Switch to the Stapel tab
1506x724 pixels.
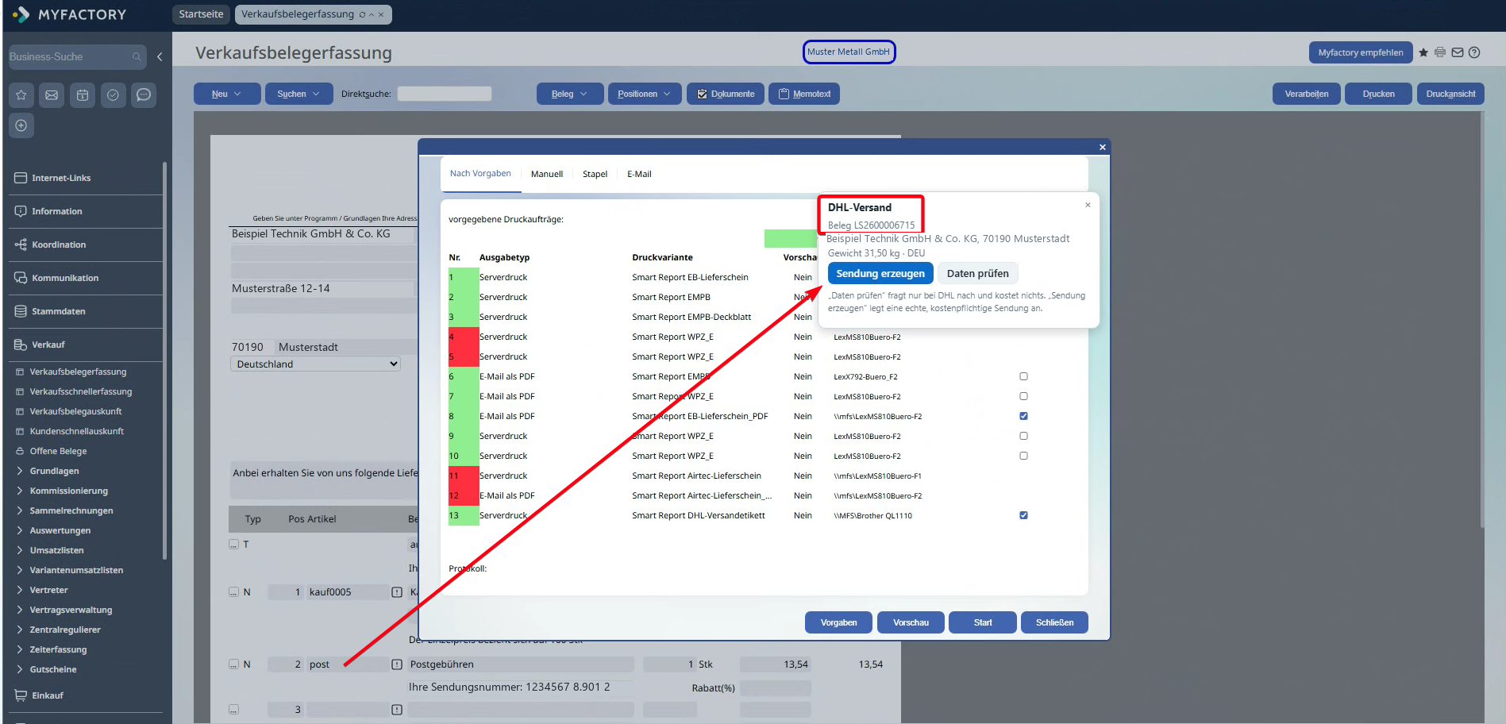coord(595,174)
